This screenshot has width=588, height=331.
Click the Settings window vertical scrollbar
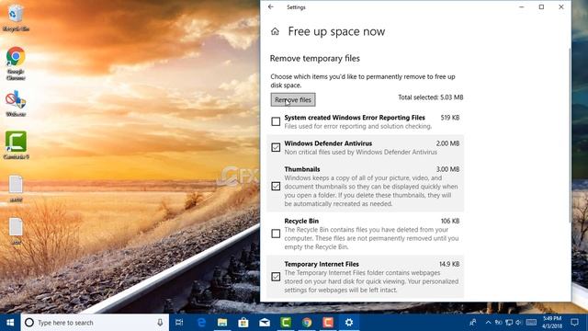pos(570,135)
